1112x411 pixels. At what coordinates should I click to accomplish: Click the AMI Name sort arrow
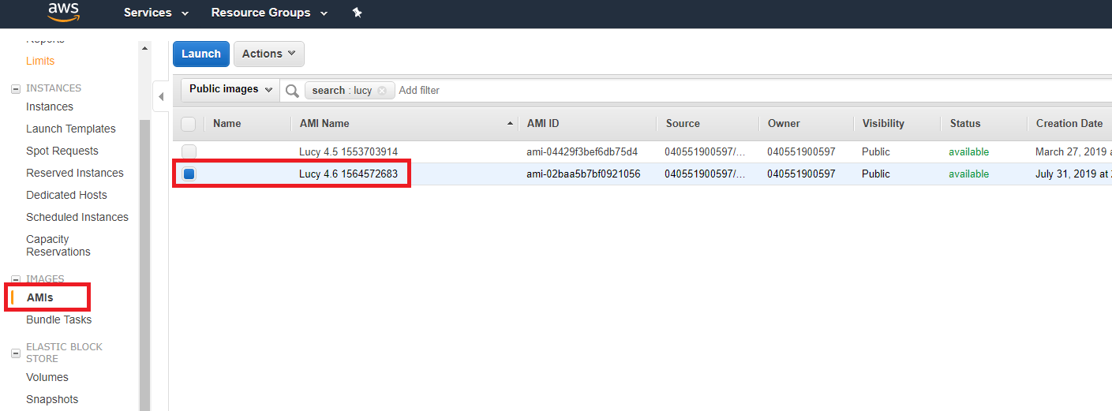point(510,124)
